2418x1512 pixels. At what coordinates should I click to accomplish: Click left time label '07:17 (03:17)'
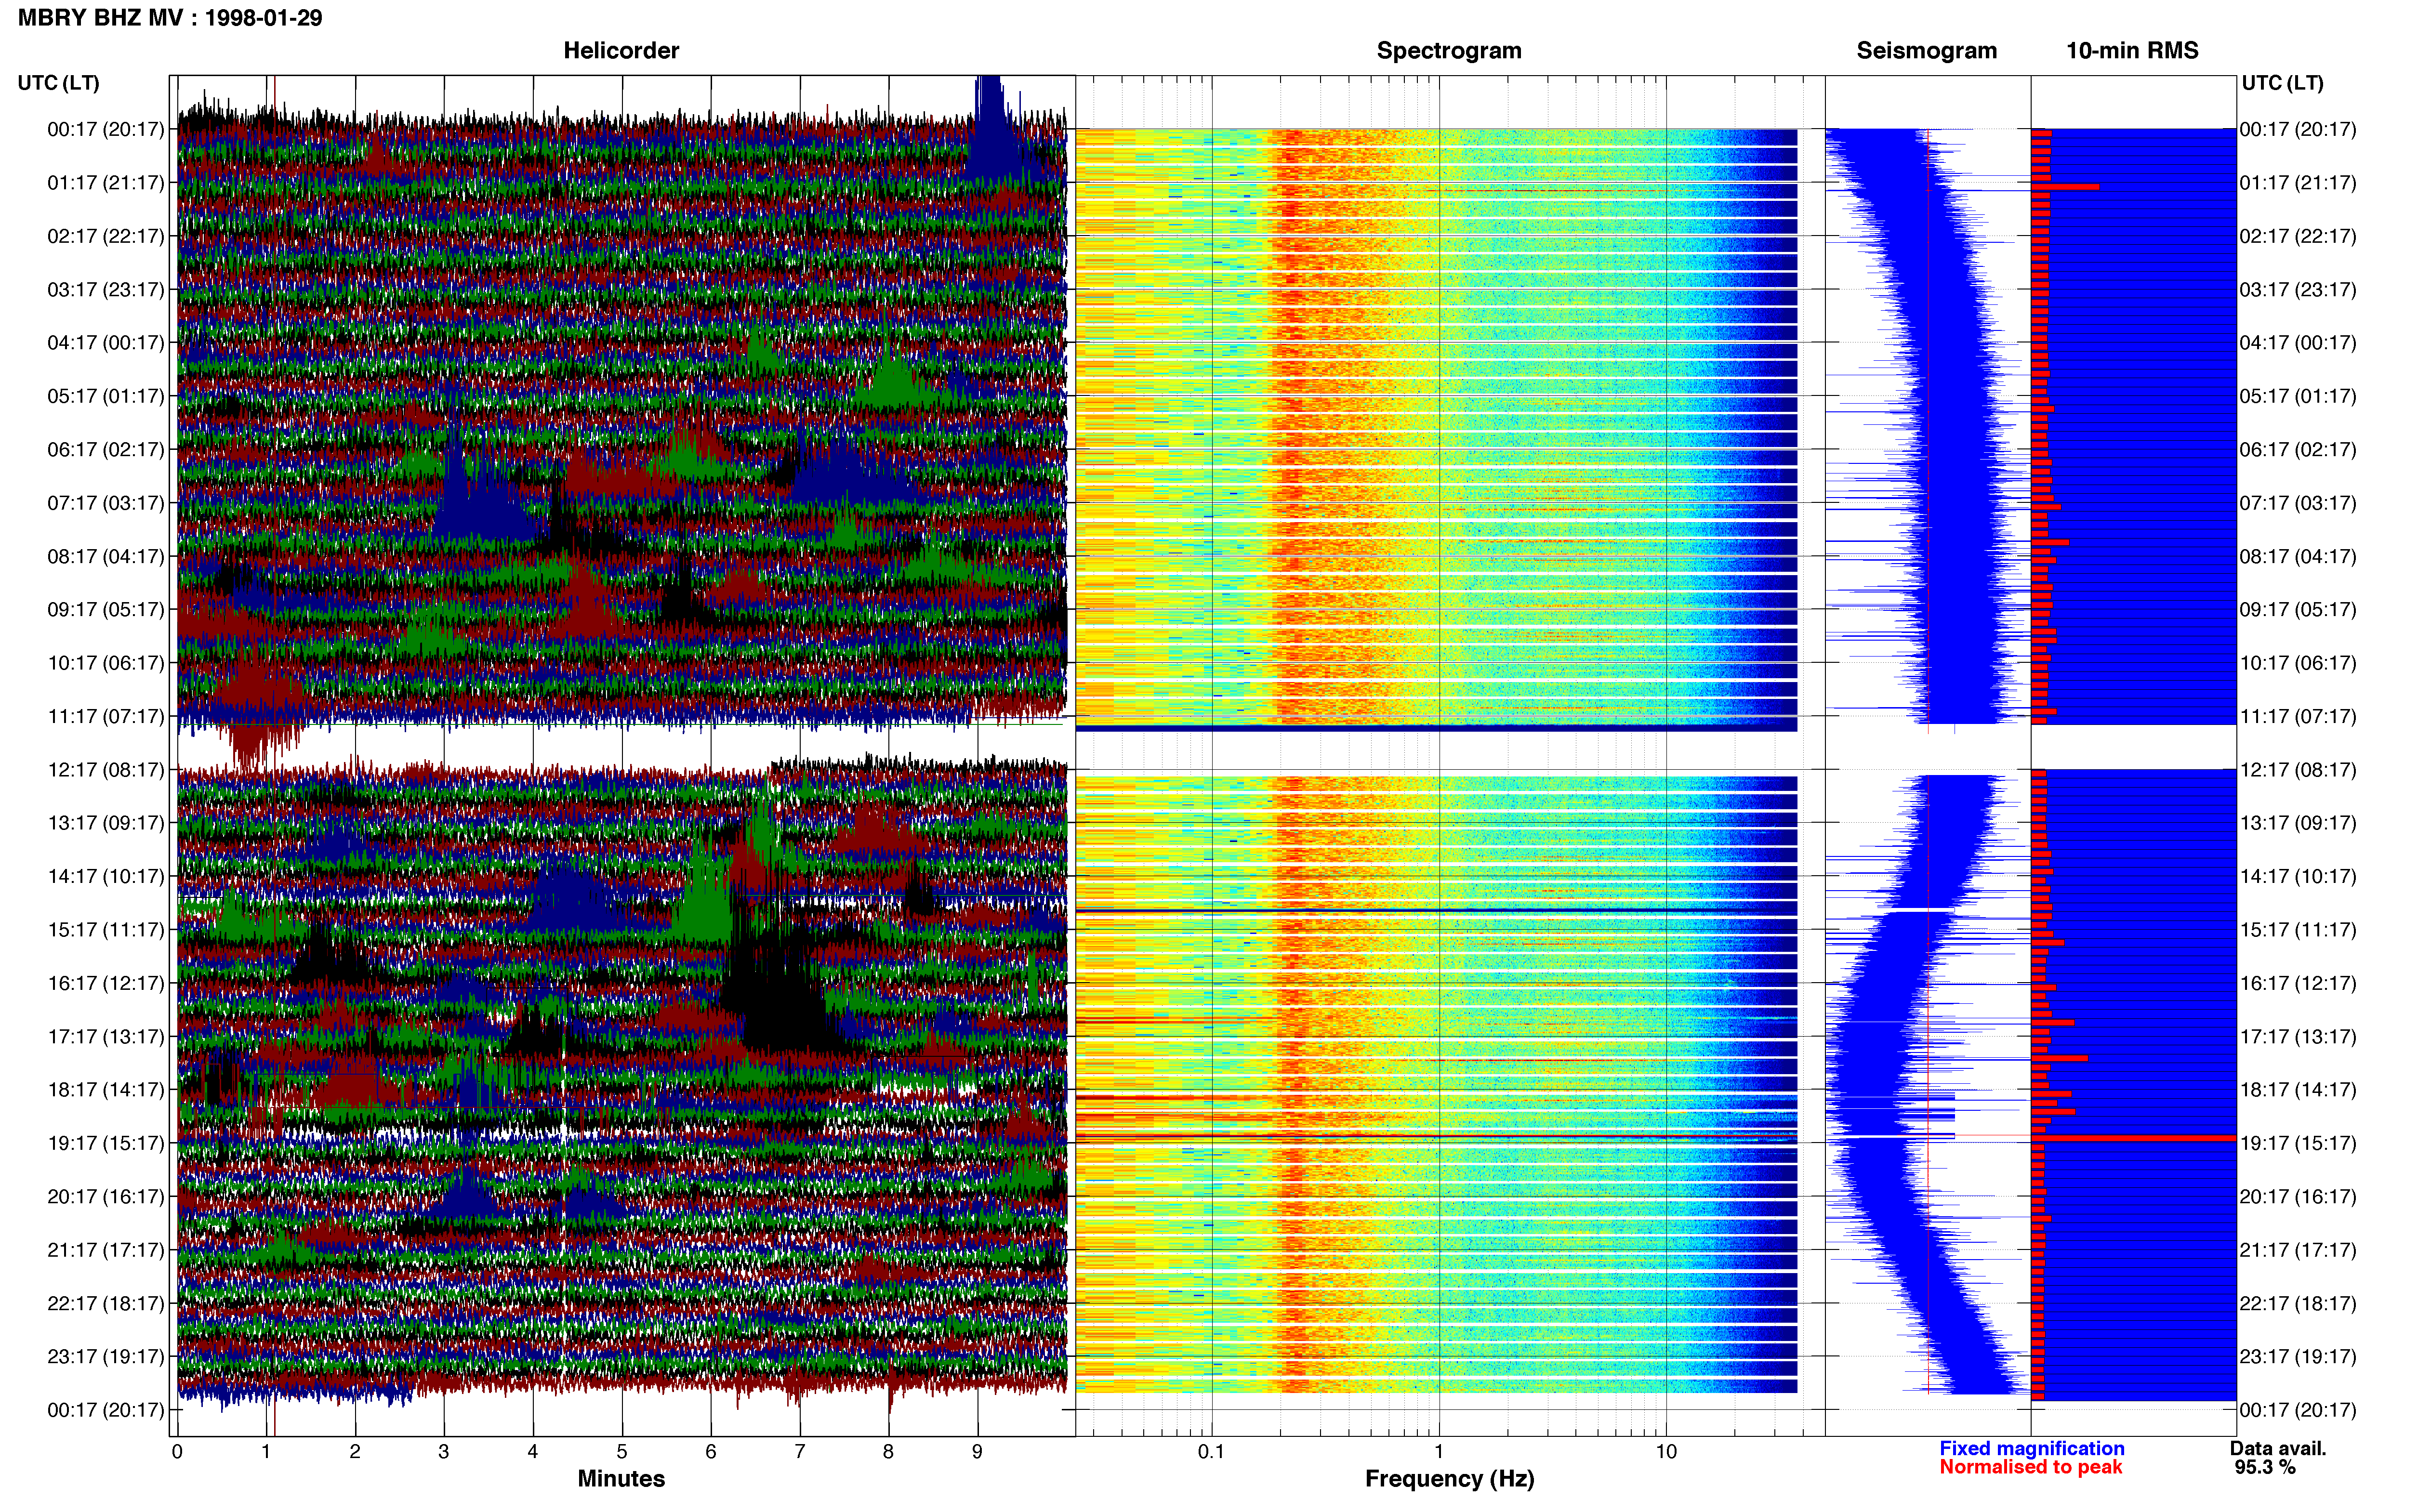tap(106, 503)
